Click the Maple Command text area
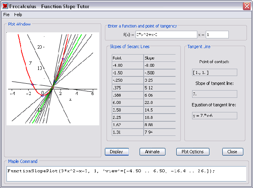 point(126,173)
